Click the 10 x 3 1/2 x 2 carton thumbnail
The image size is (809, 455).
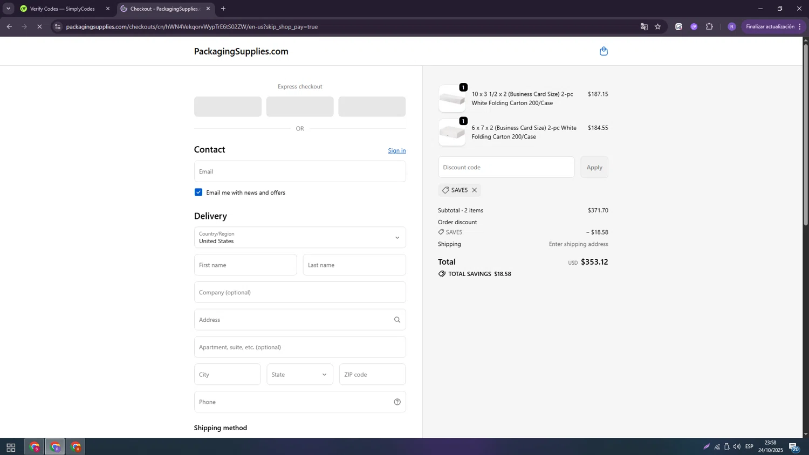[452, 99]
